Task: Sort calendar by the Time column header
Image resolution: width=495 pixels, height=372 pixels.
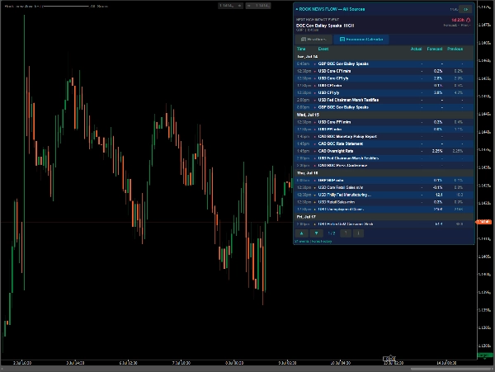Action: click(301, 49)
